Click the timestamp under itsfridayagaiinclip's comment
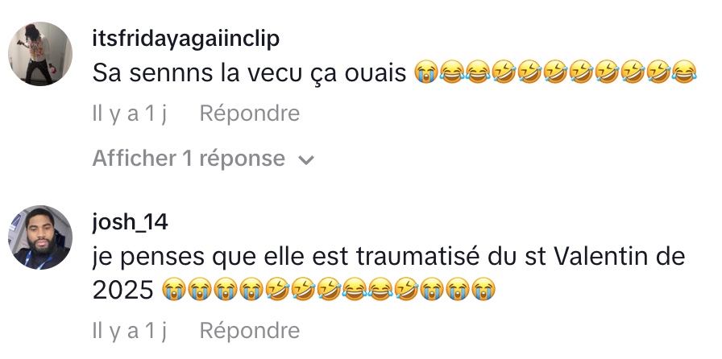The image size is (722, 359). [130, 113]
